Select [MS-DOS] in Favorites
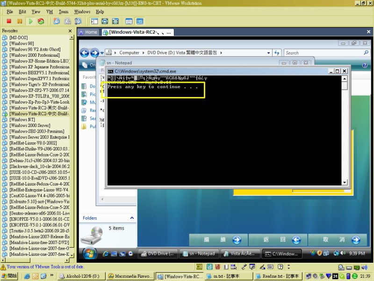 18,37
